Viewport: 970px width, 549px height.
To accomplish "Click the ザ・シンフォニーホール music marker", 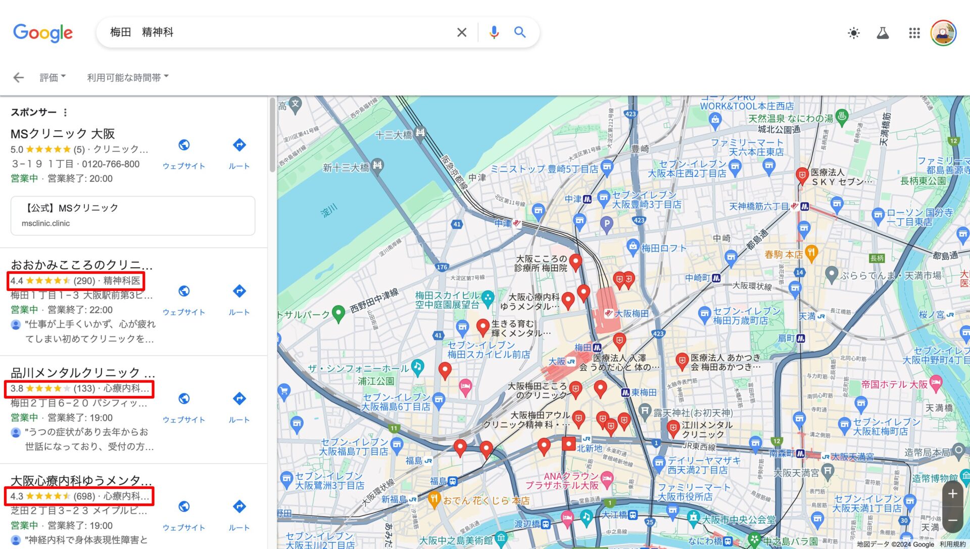I will tap(417, 367).
